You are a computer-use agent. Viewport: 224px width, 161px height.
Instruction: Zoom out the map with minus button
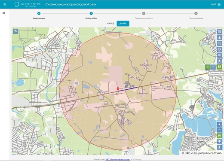point(219,130)
